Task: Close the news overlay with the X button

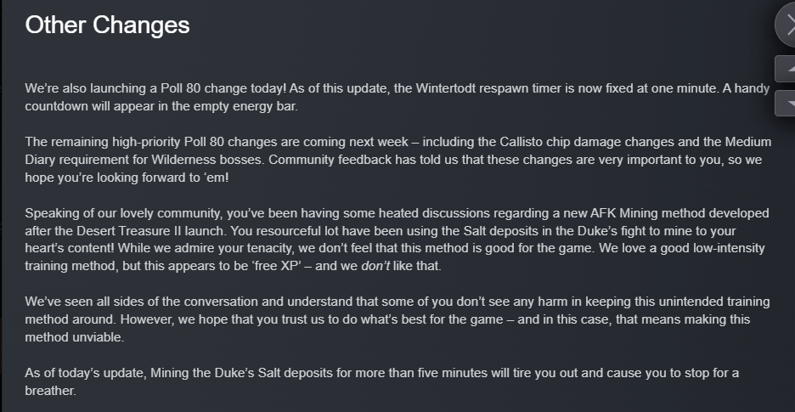Action: [x=789, y=25]
